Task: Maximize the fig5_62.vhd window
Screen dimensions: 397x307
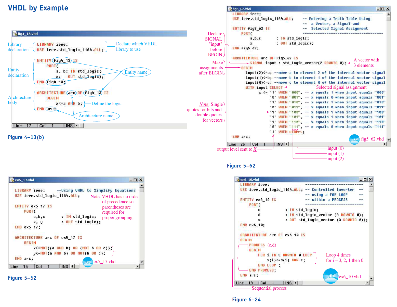Action: (383, 9)
